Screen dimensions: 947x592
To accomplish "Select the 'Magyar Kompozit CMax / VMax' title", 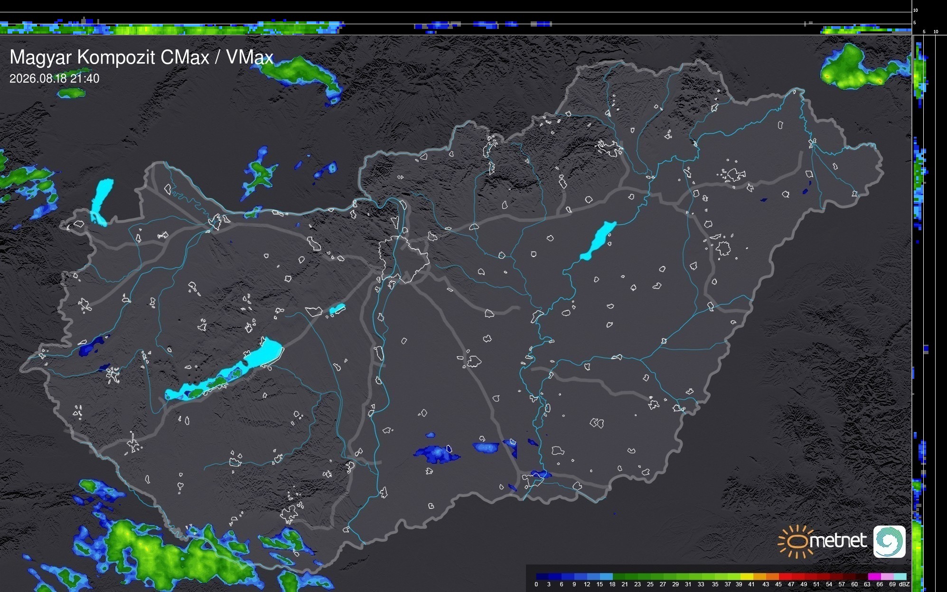I will 141,57.
